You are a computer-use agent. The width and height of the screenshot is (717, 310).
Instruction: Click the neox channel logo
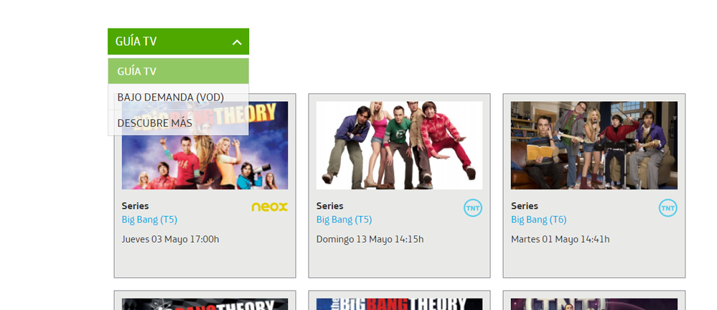coord(269,207)
